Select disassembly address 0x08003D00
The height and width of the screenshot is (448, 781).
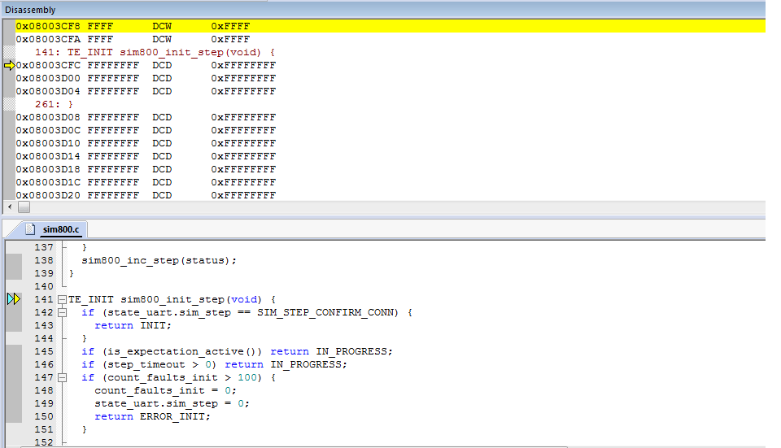48,78
